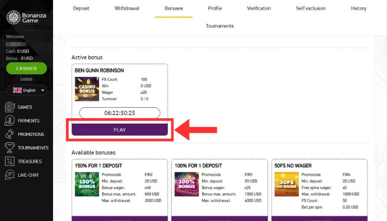Click promocode value FIR2
The width and height of the screenshot is (387, 221).
click(x=149, y=175)
